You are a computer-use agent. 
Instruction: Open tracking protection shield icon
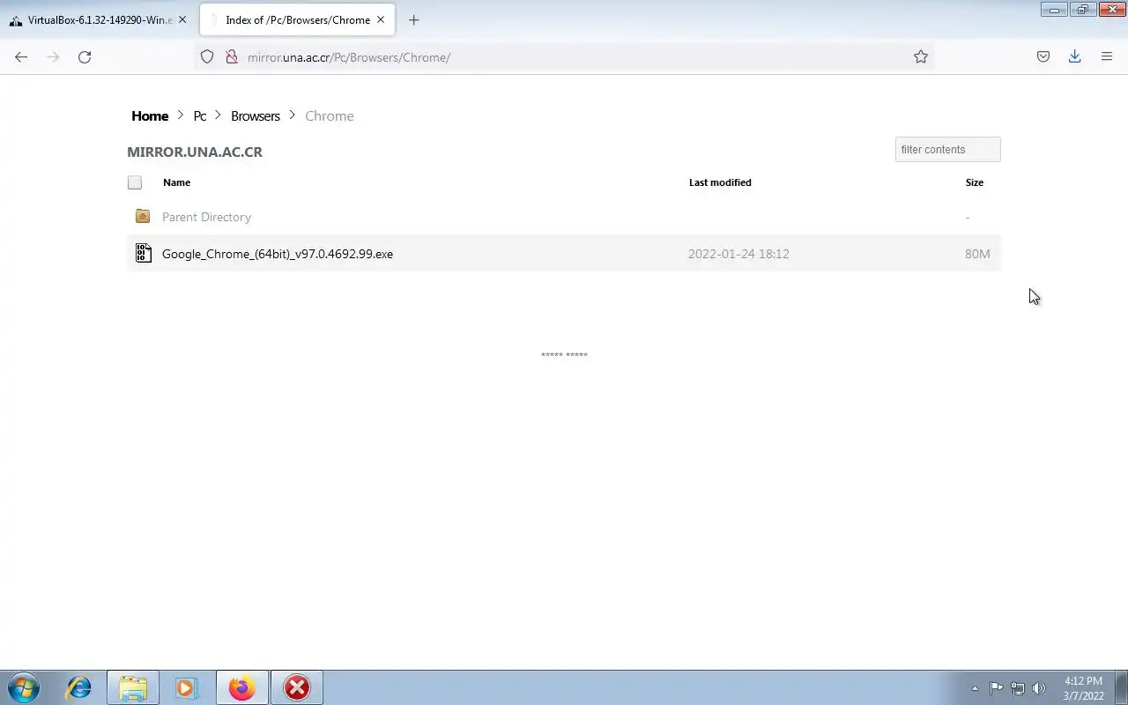[207, 56]
